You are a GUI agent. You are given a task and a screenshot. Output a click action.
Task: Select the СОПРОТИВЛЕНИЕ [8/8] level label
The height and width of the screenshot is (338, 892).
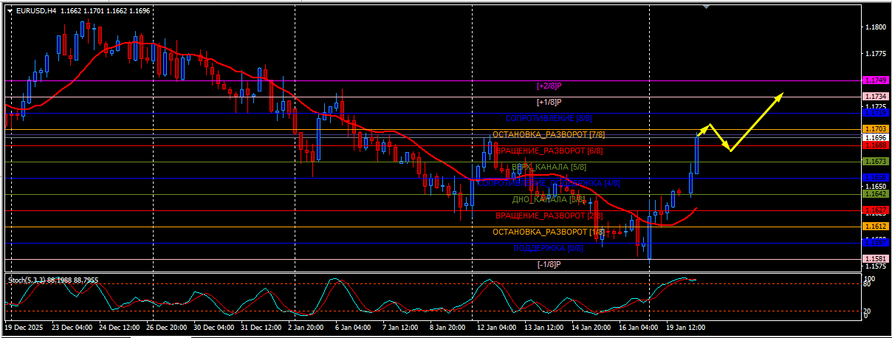[x=549, y=118]
